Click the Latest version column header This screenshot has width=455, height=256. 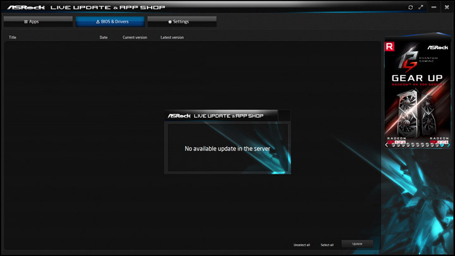click(172, 37)
